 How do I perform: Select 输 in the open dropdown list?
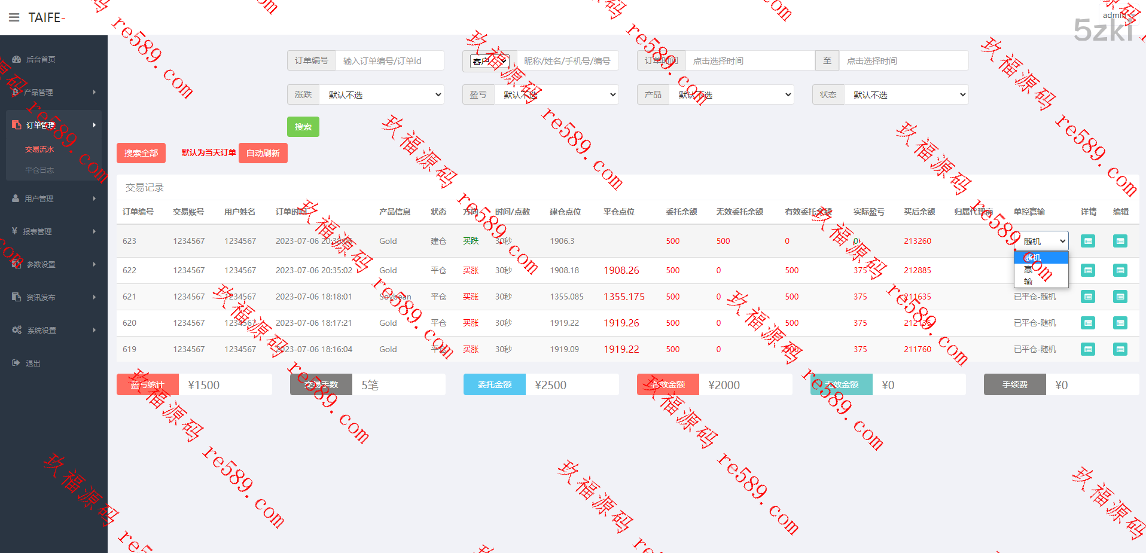(1041, 282)
